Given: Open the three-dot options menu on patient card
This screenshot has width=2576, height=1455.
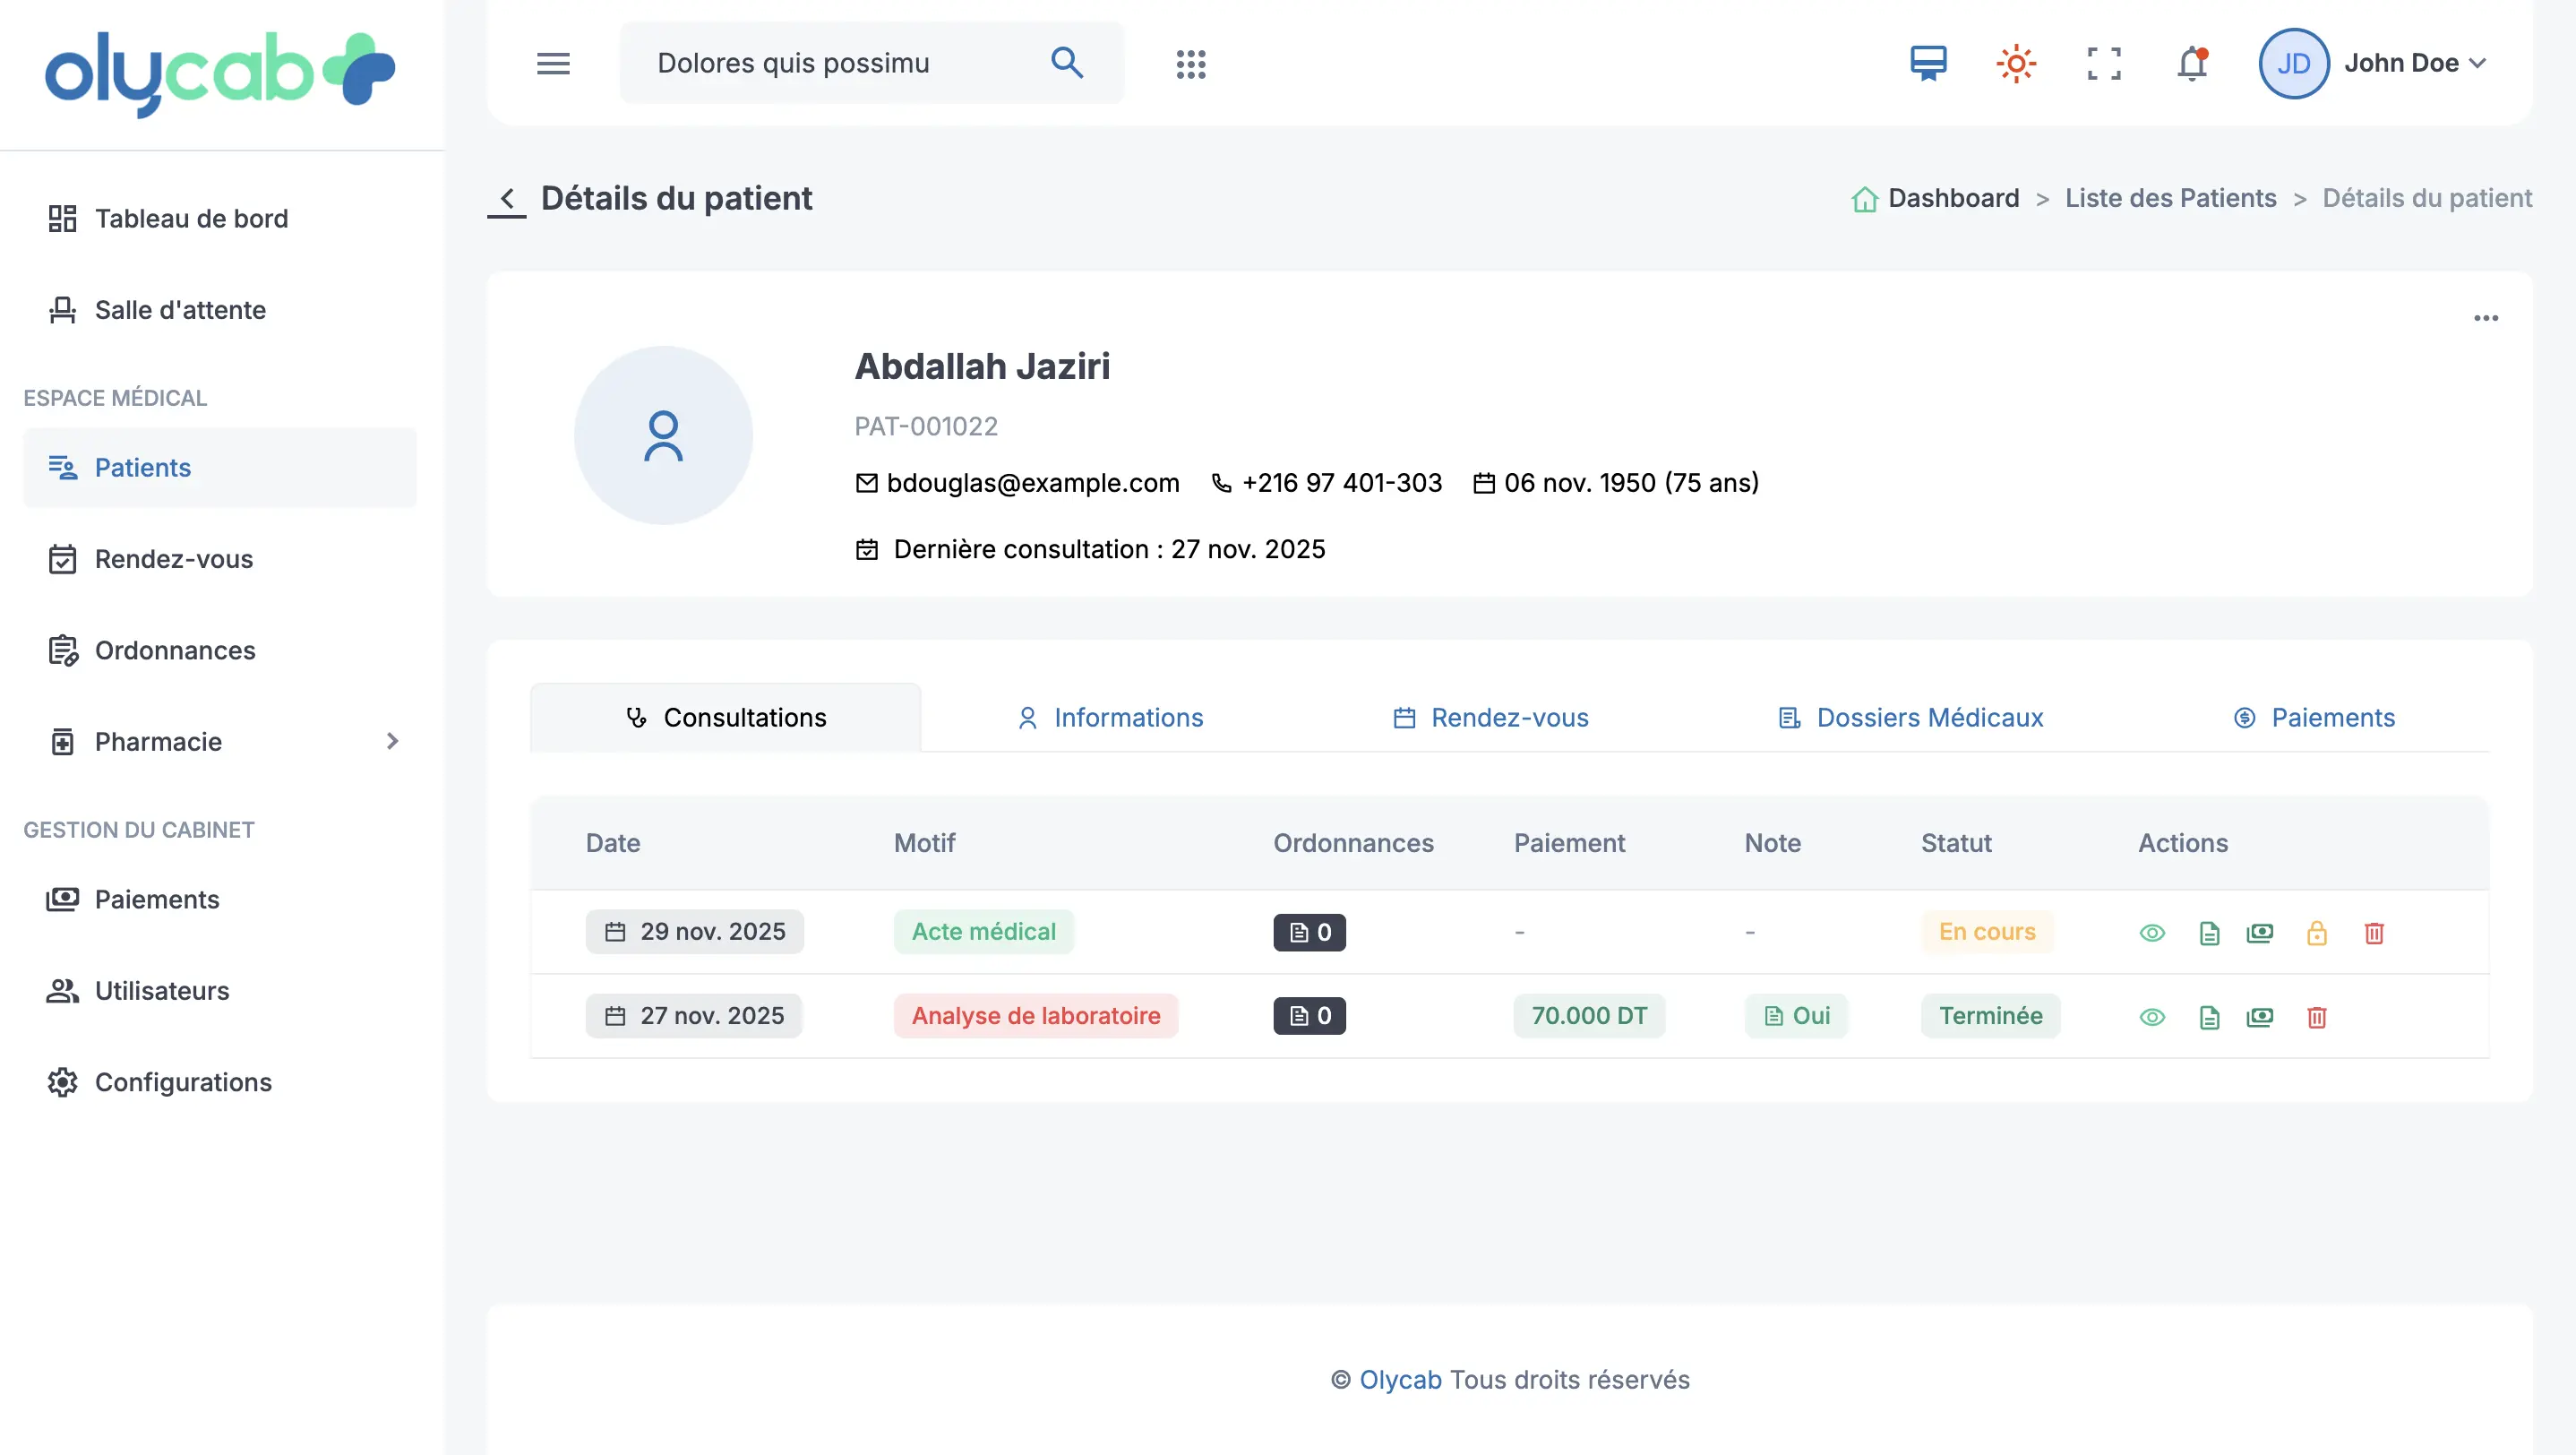Looking at the screenshot, I should coord(2487,317).
